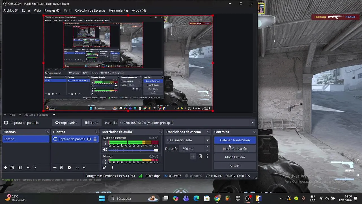362x204 pixels.
Task: Delete the selected scene with trash icon
Action: tap(12, 168)
